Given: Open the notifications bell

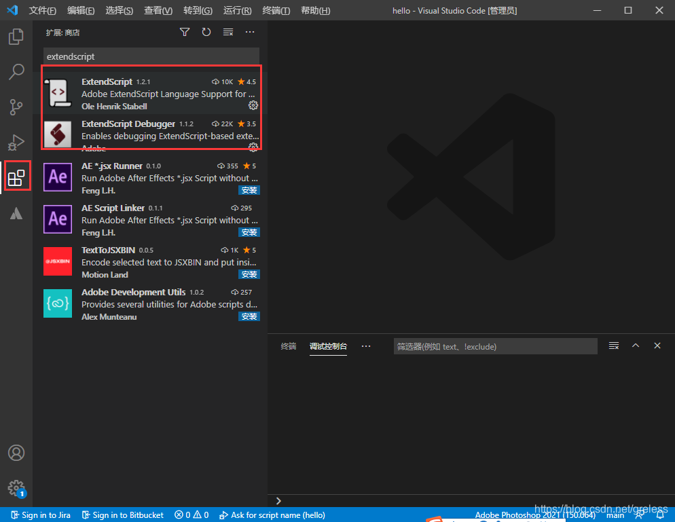Looking at the screenshot, I should 660,515.
